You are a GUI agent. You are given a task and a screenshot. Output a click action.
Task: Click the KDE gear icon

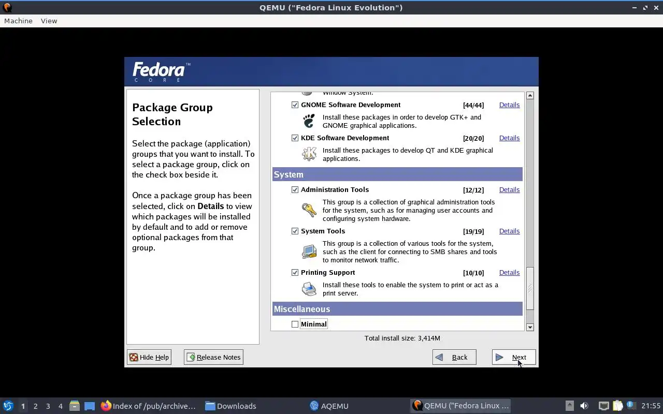click(x=309, y=154)
